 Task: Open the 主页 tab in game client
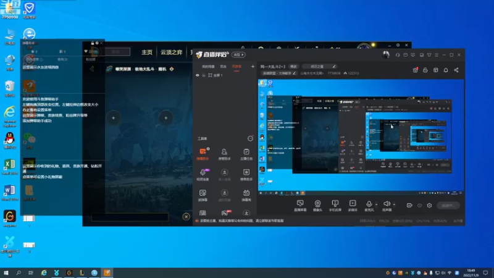click(x=147, y=53)
